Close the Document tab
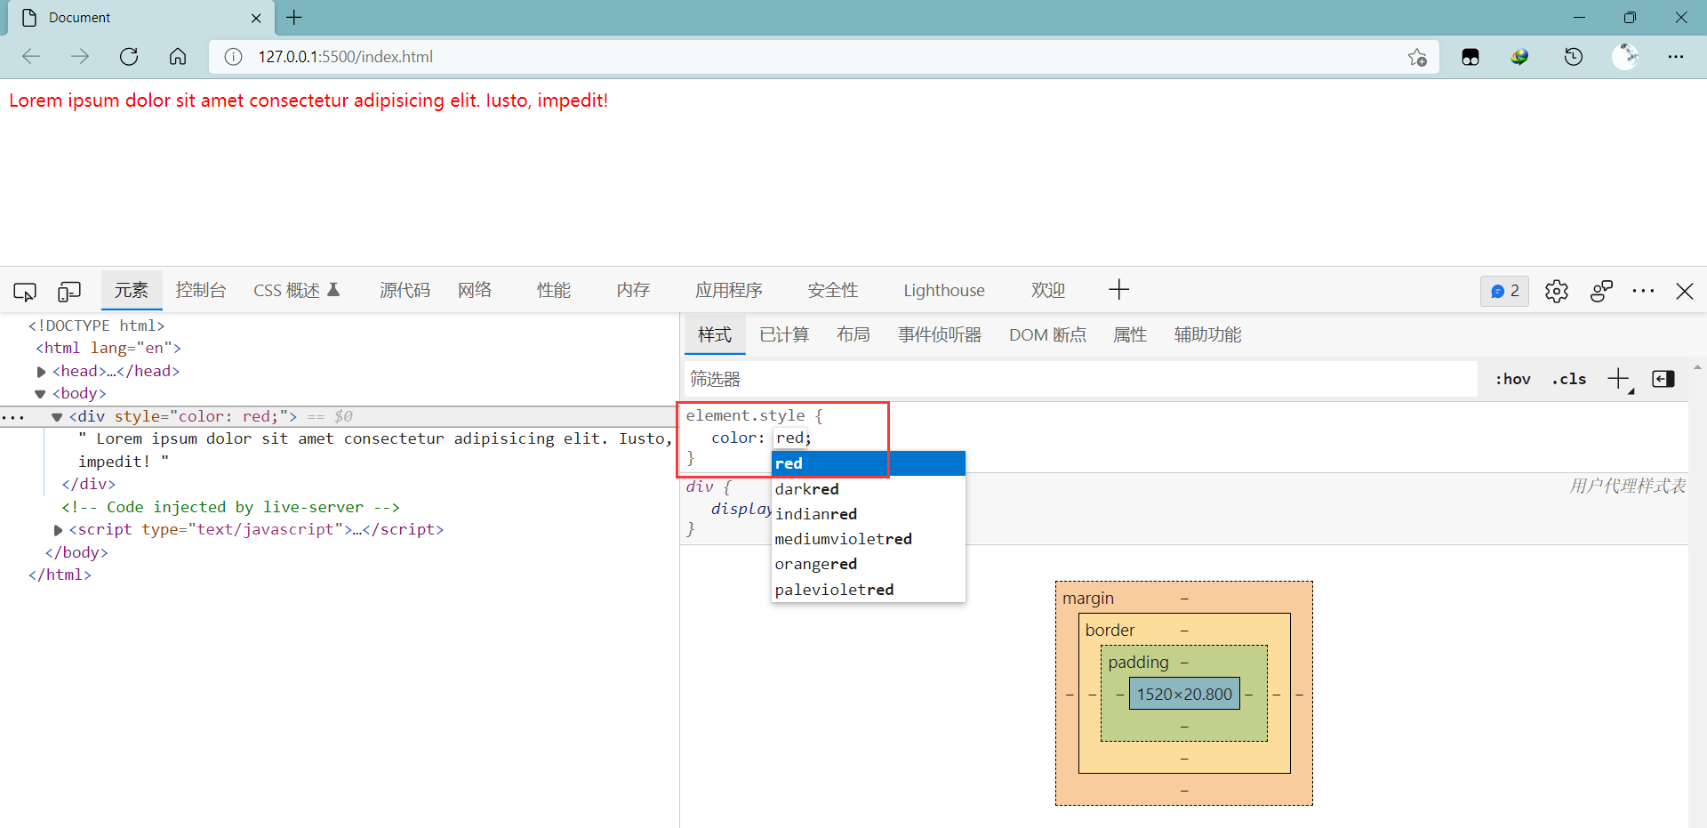 coord(256,18)
